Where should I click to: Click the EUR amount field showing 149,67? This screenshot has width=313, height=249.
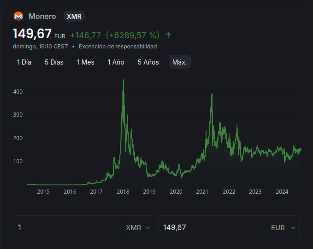(212, 228)
